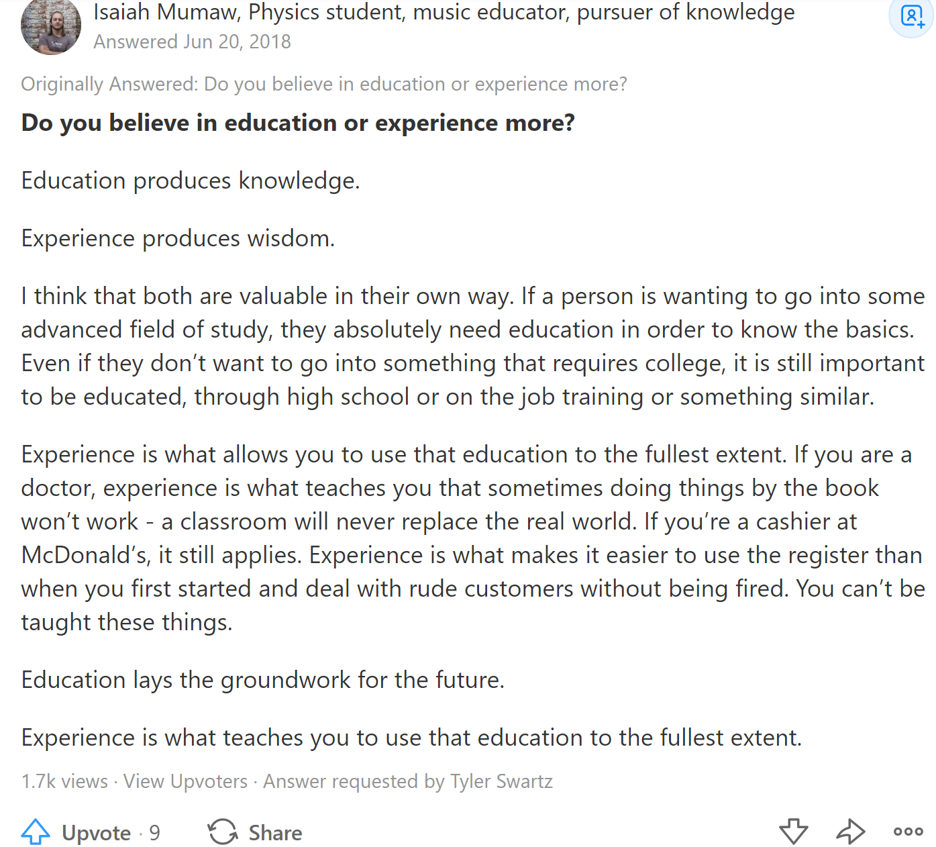This screenshot has width=936, height=847.
Task: Click the "Answered Jun 20, 2018" timestamp
Action: 192,42
